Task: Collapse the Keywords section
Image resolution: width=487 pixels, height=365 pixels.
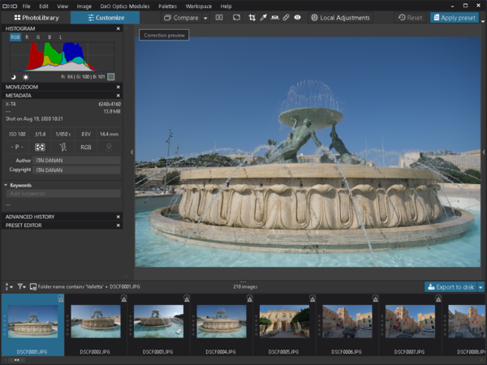Action: (6, 185)
